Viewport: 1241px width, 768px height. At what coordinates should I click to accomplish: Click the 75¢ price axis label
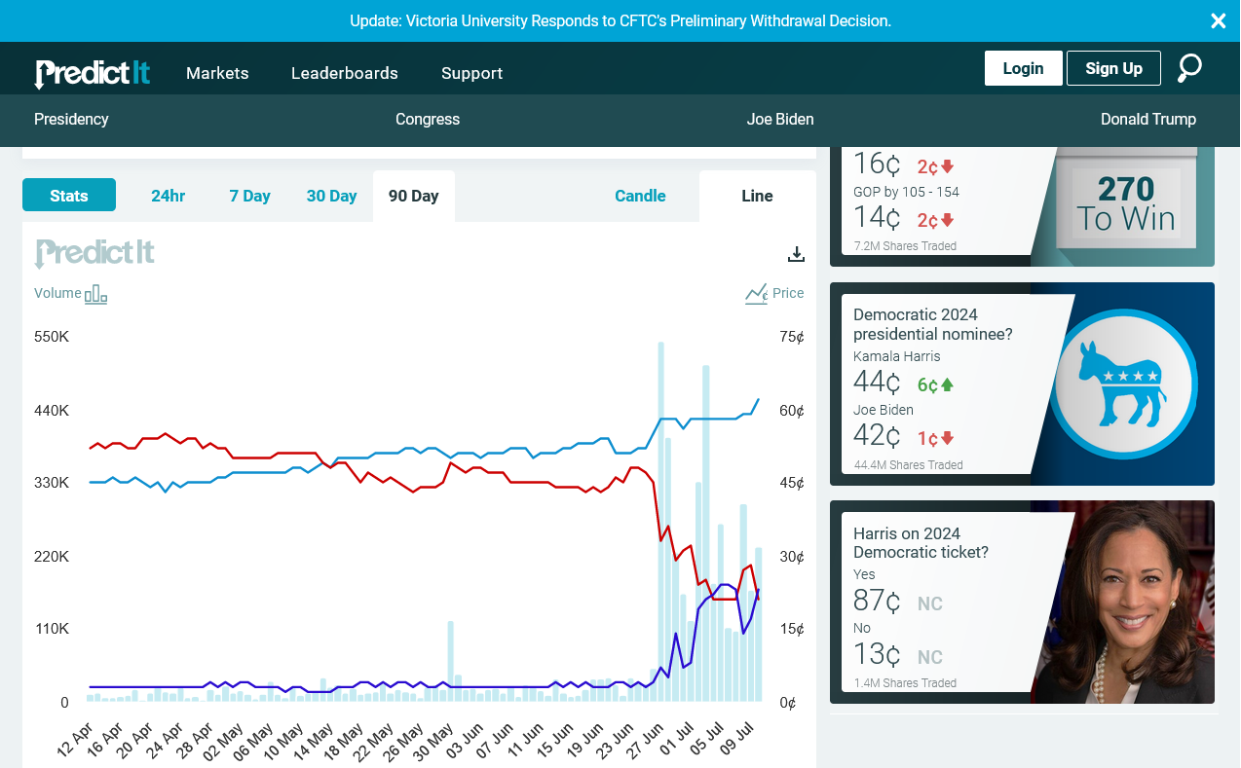pyautogui.click(x=792, y=337)
